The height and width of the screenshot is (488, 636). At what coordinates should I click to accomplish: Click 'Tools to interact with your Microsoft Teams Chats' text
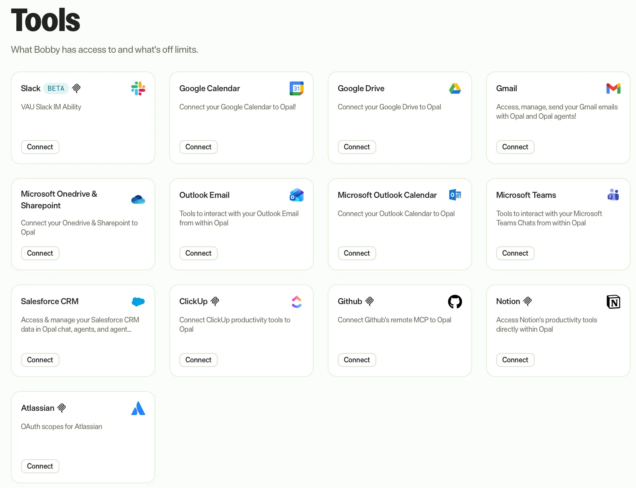549,218
